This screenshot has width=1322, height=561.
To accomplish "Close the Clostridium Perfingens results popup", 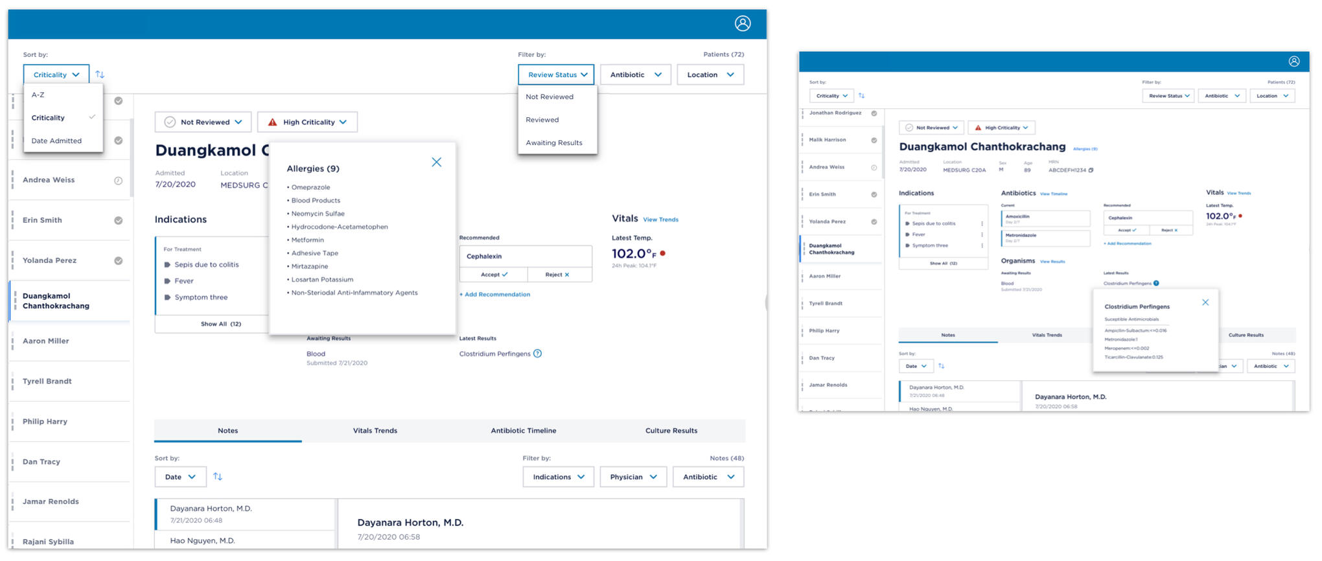I will click(1205, 303).
